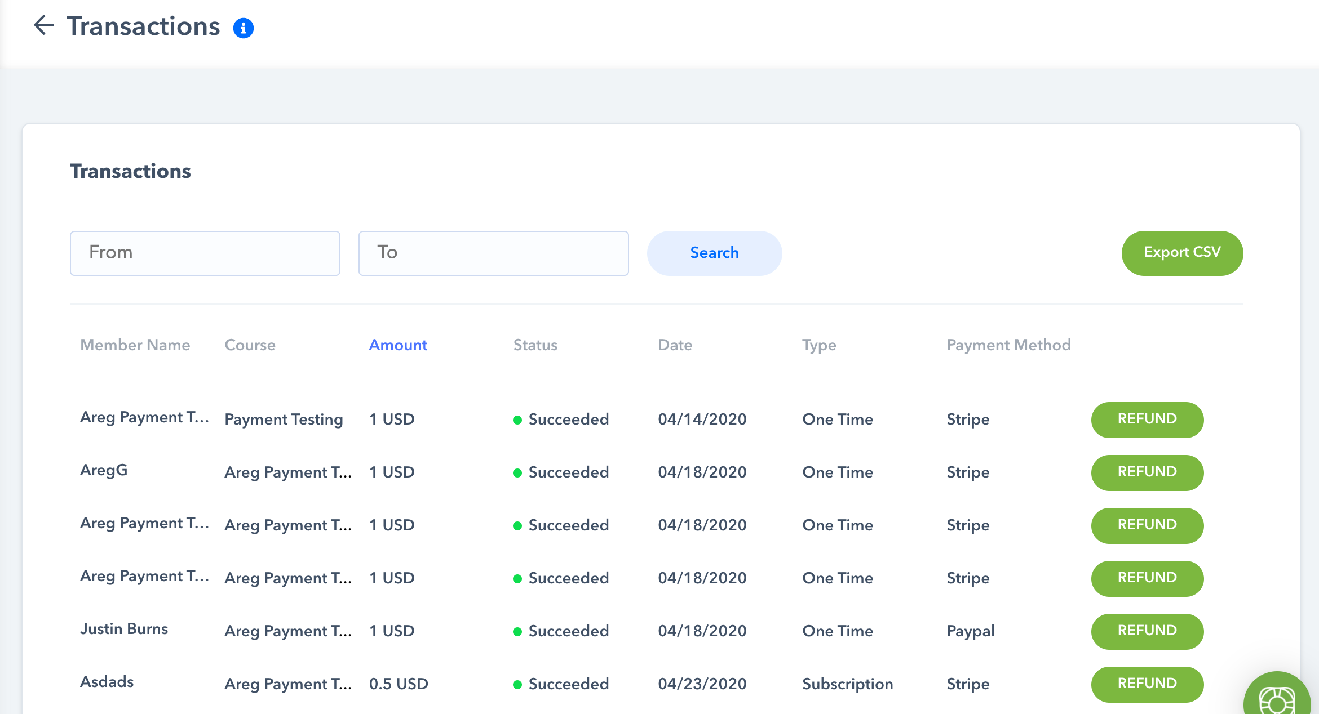Screen dimensions: 1319x714
Task: Select the Asdads member name
Action: (x=107, y=682)
